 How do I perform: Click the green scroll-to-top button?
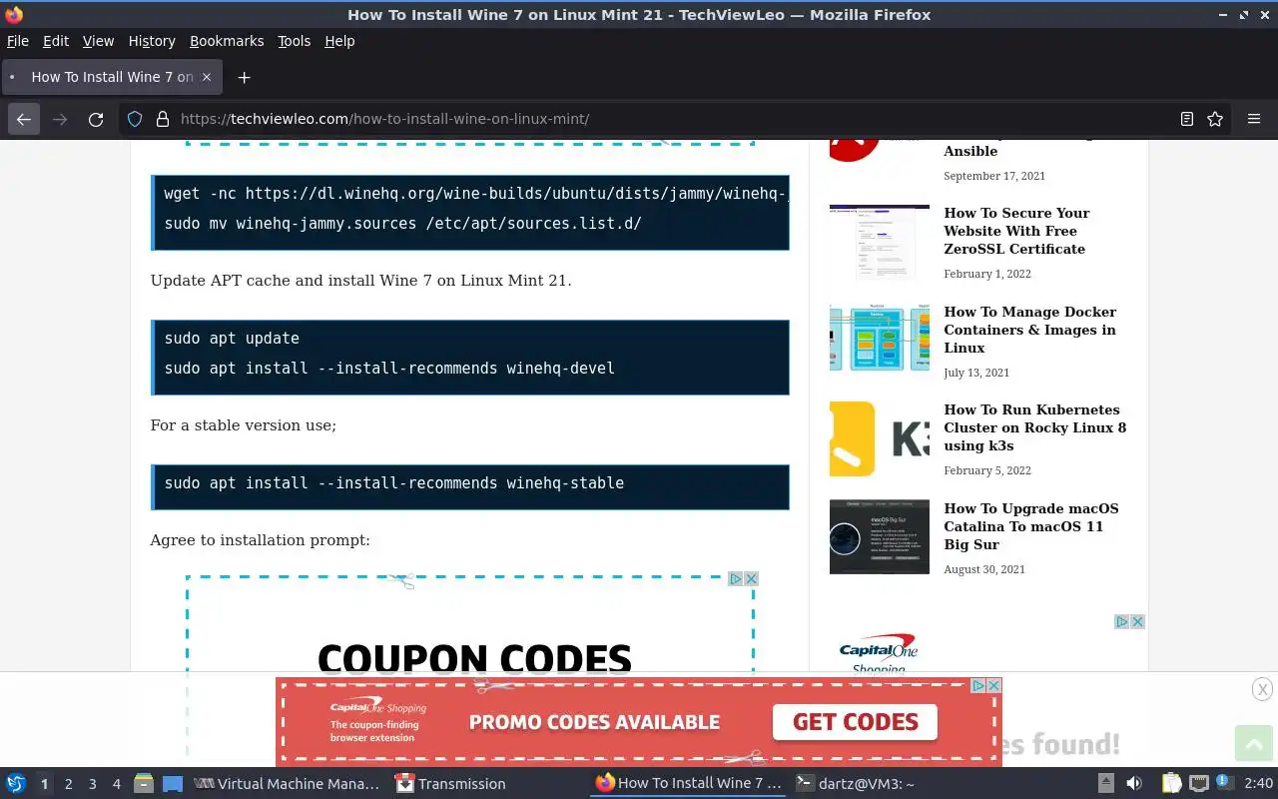pyautogui.click(x=1254, y=743)
